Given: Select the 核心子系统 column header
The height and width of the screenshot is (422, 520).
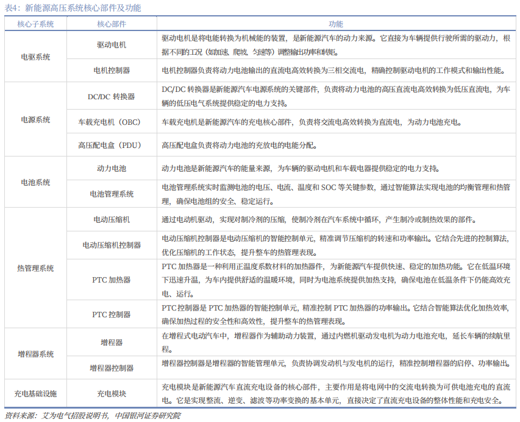Looking at the screenshot, I should 35,24.
